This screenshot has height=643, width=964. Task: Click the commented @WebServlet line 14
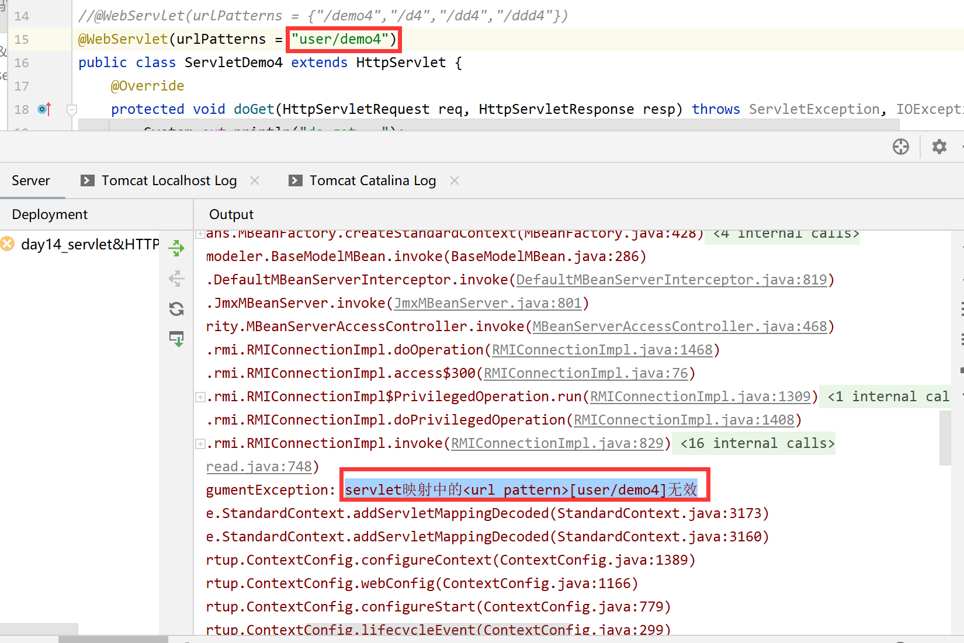pyautogui.click(x=323, y=16)
